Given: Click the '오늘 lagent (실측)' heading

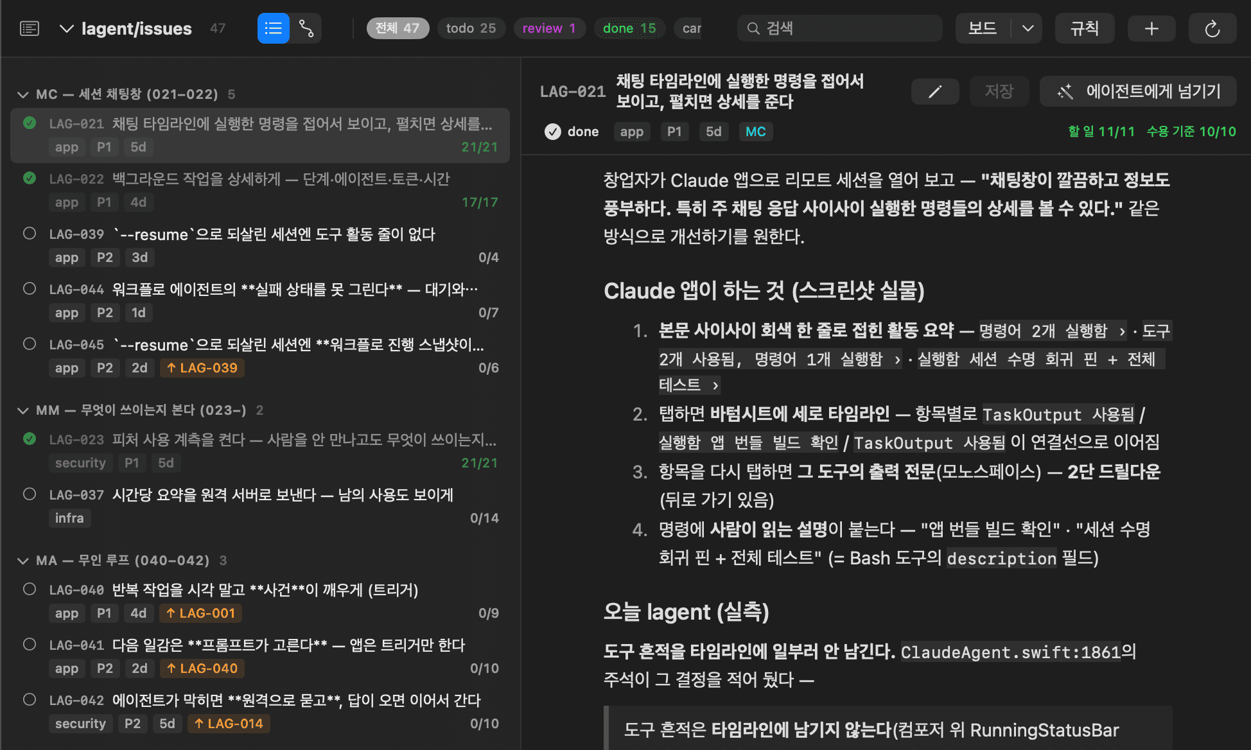Looking at the screenshot, I should click(686, 612).
